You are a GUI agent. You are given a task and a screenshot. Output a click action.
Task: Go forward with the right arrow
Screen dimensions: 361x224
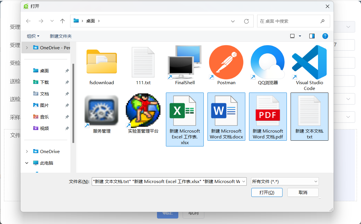tap(41, 21)
